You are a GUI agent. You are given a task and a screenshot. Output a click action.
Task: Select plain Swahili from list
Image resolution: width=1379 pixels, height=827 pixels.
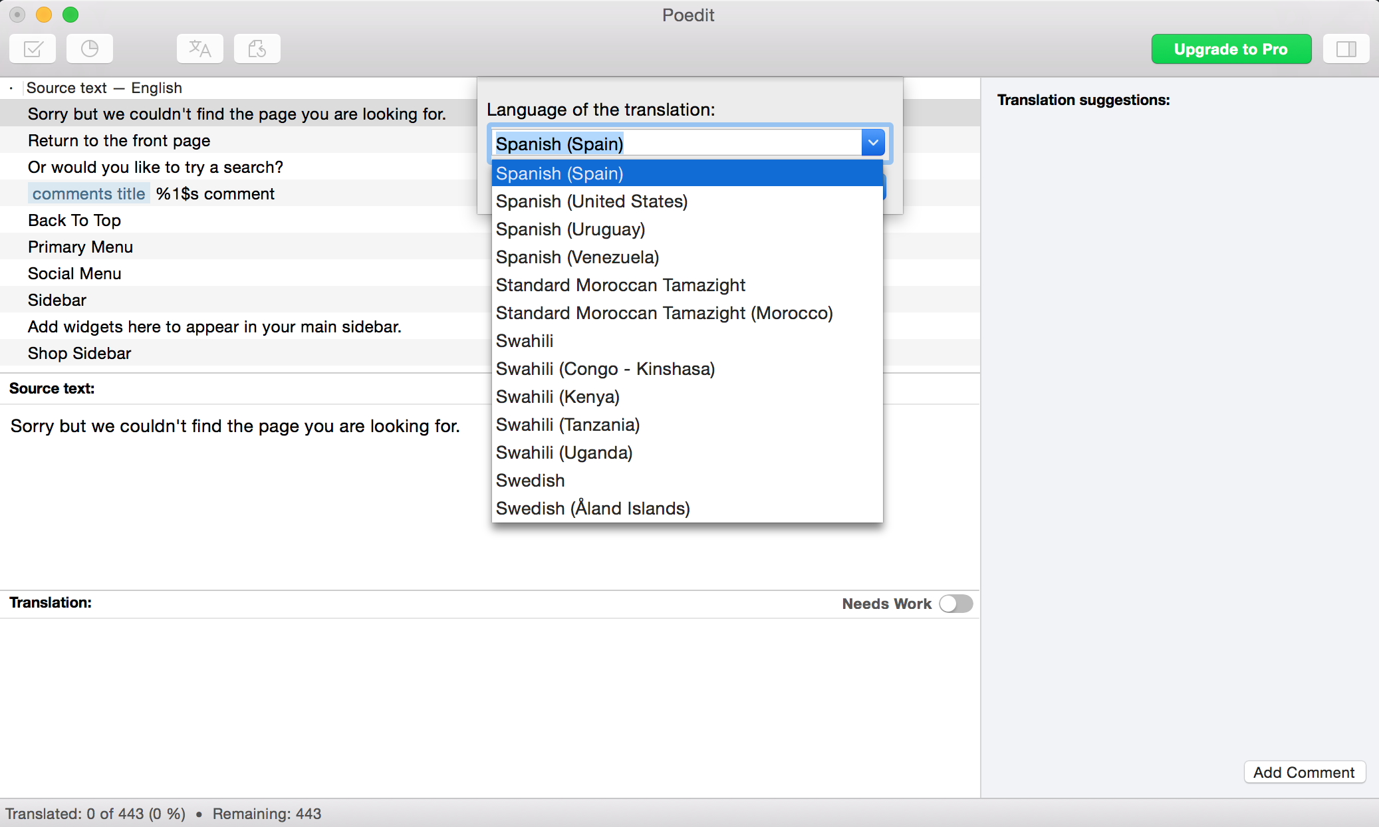point(687,341)
